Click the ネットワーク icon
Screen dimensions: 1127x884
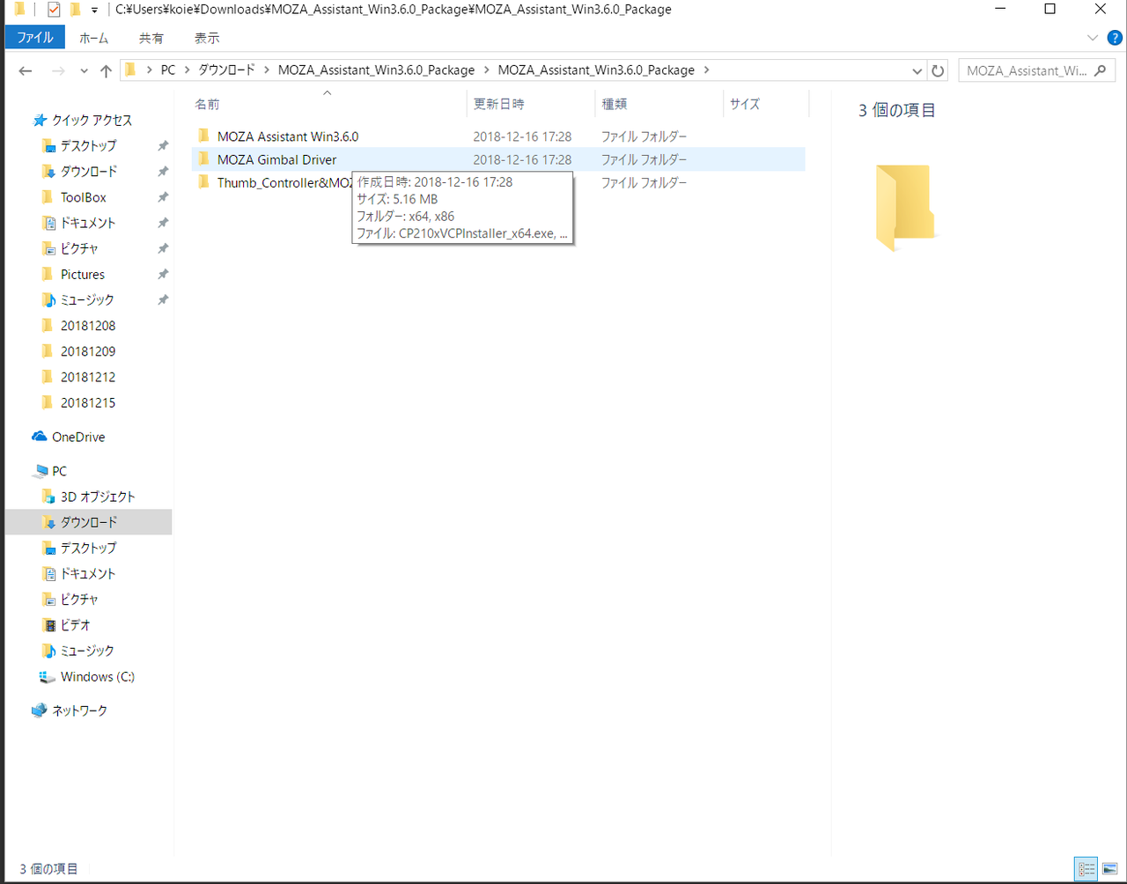pos(39,711)
